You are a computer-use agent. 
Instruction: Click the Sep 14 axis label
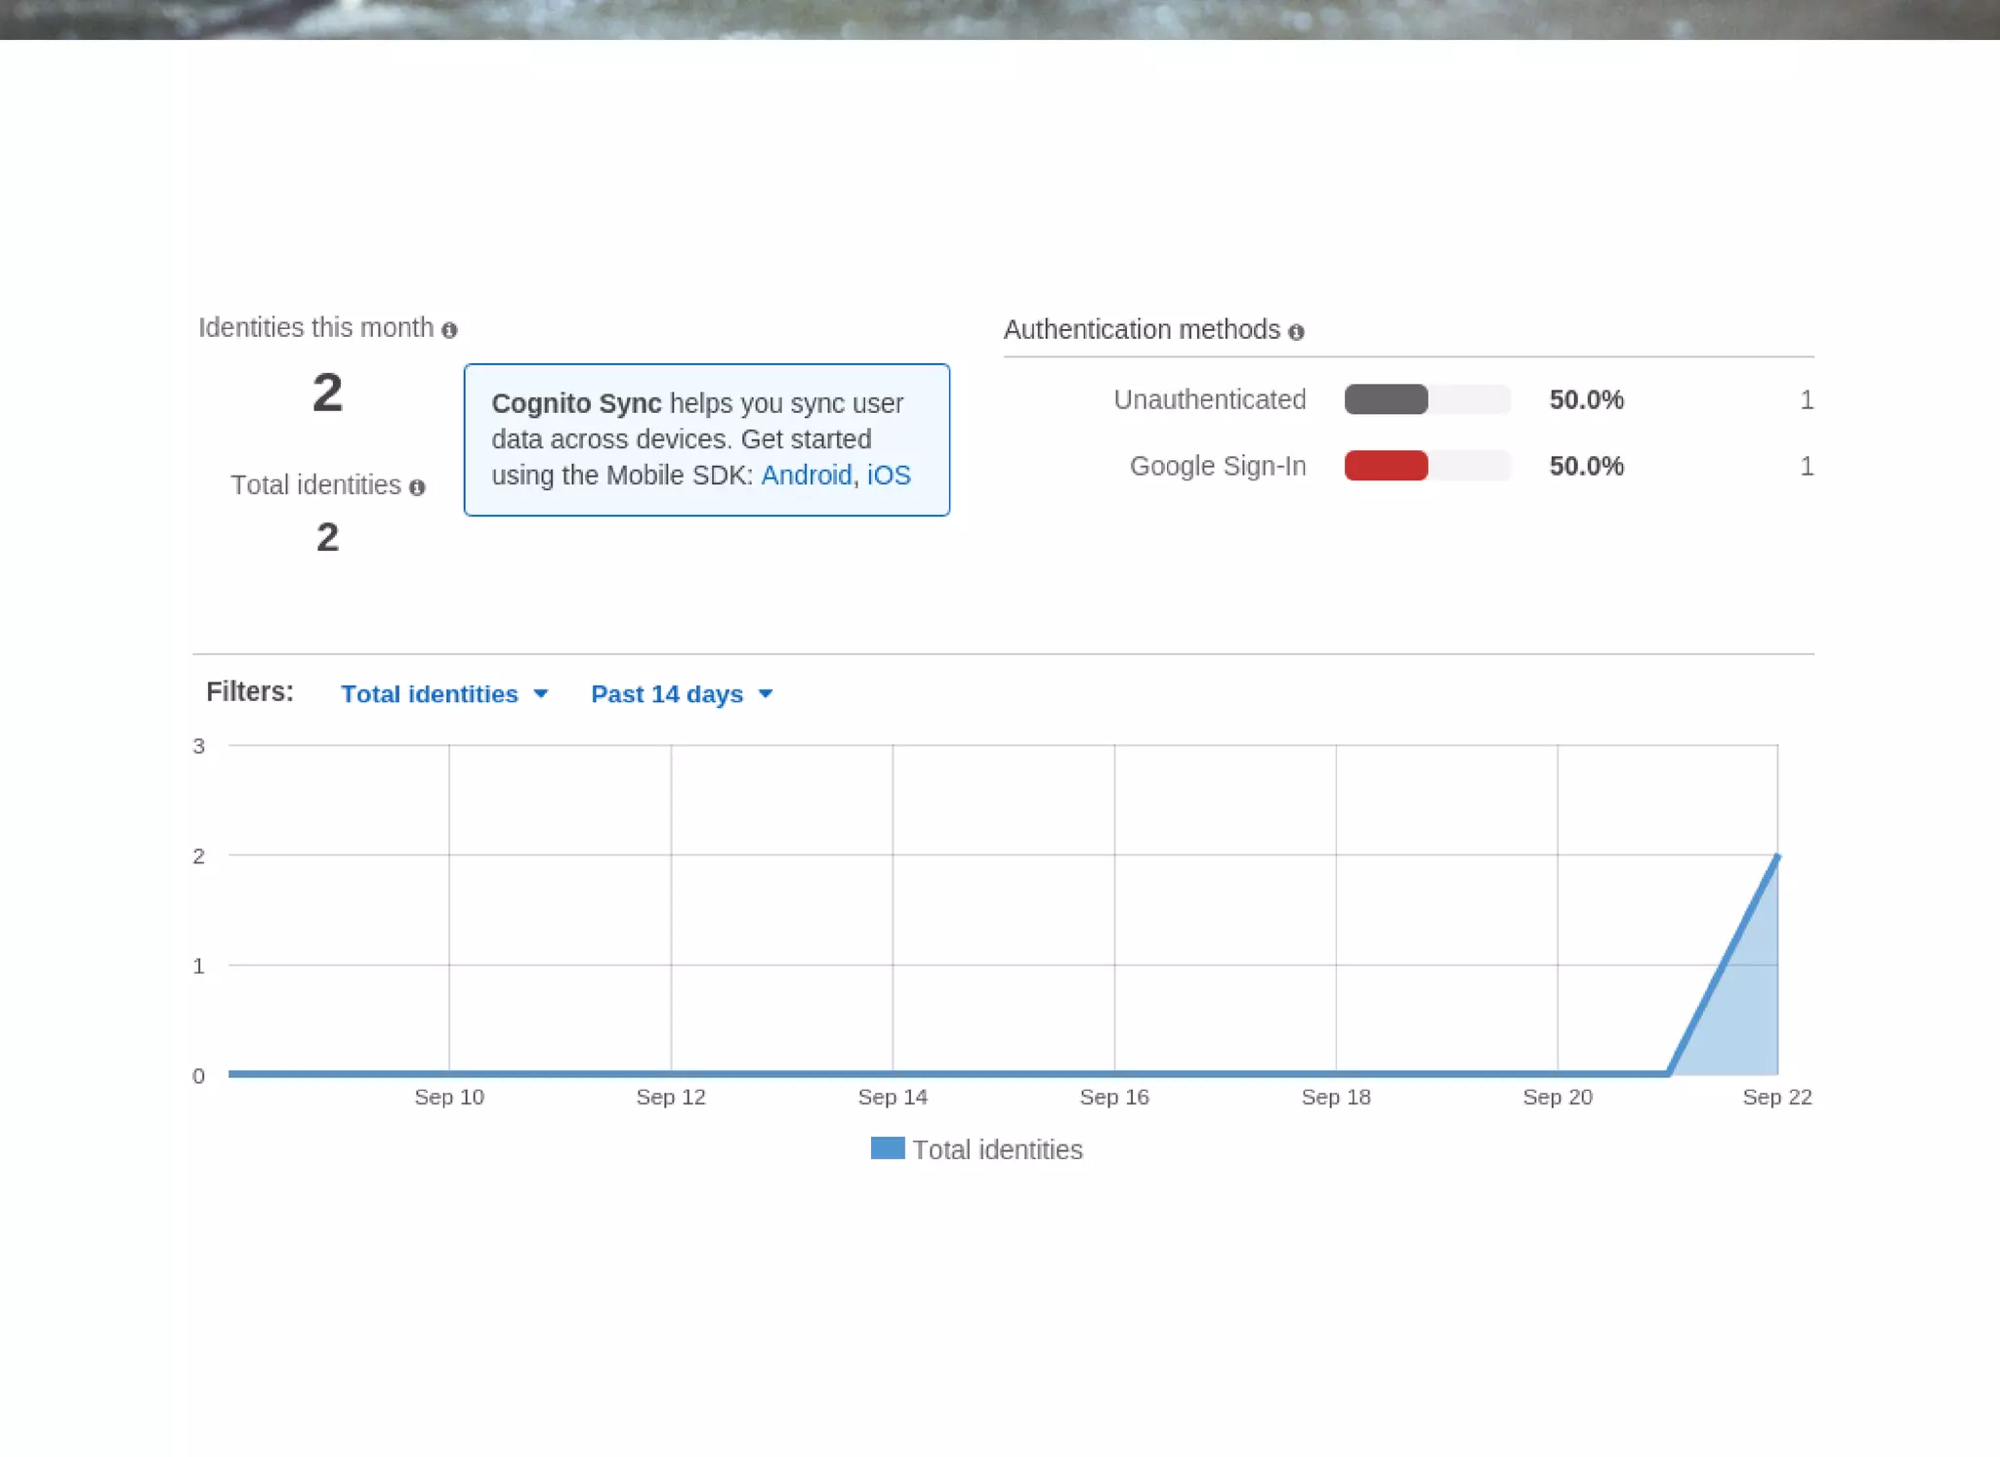click(893, 1097)
